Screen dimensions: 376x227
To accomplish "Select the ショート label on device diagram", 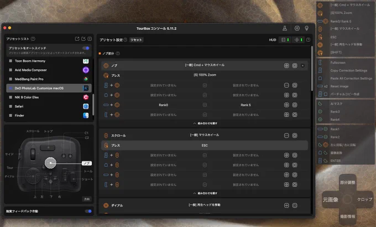I will (x=87, y=179).
